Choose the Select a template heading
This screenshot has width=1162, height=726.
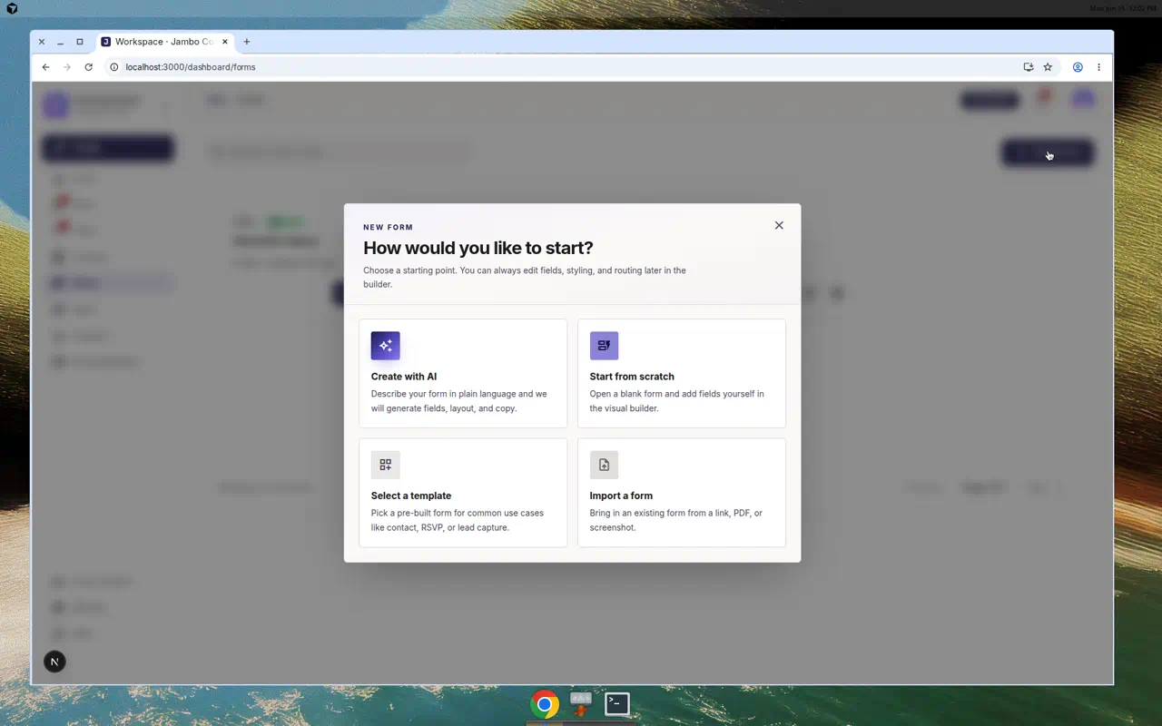pos(411,495)
